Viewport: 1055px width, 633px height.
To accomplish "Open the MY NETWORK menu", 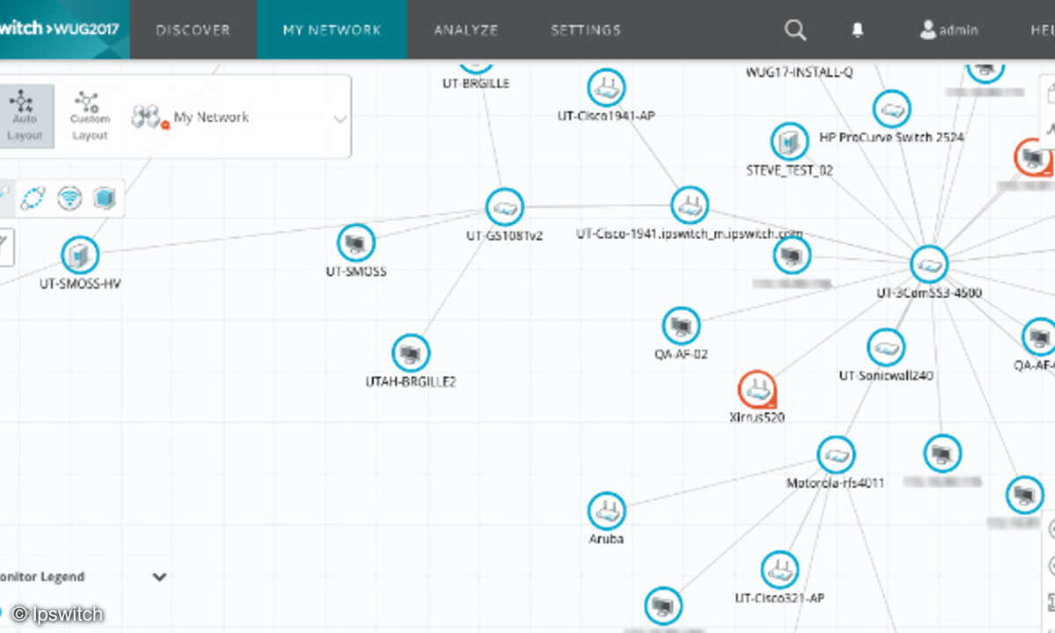I will point(332,30).
